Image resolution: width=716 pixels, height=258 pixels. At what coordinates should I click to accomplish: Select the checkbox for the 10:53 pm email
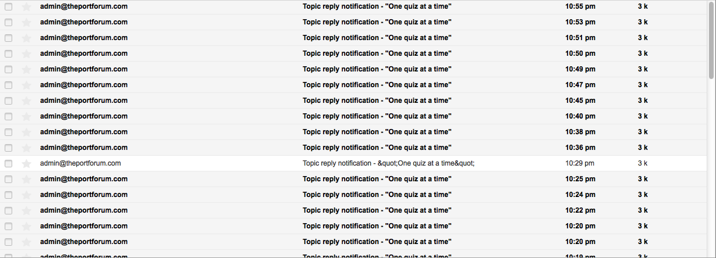8,23
